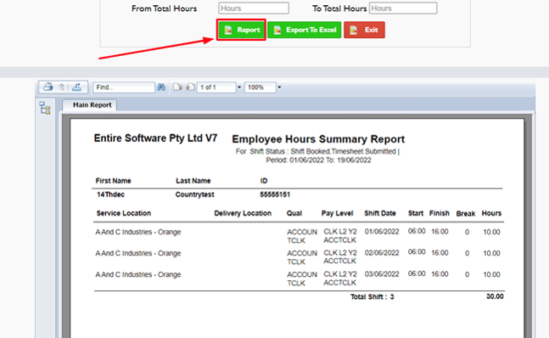Click the 'Service Location' column header
This screenshot has height=338, width=549.
(x=124, y=213)
